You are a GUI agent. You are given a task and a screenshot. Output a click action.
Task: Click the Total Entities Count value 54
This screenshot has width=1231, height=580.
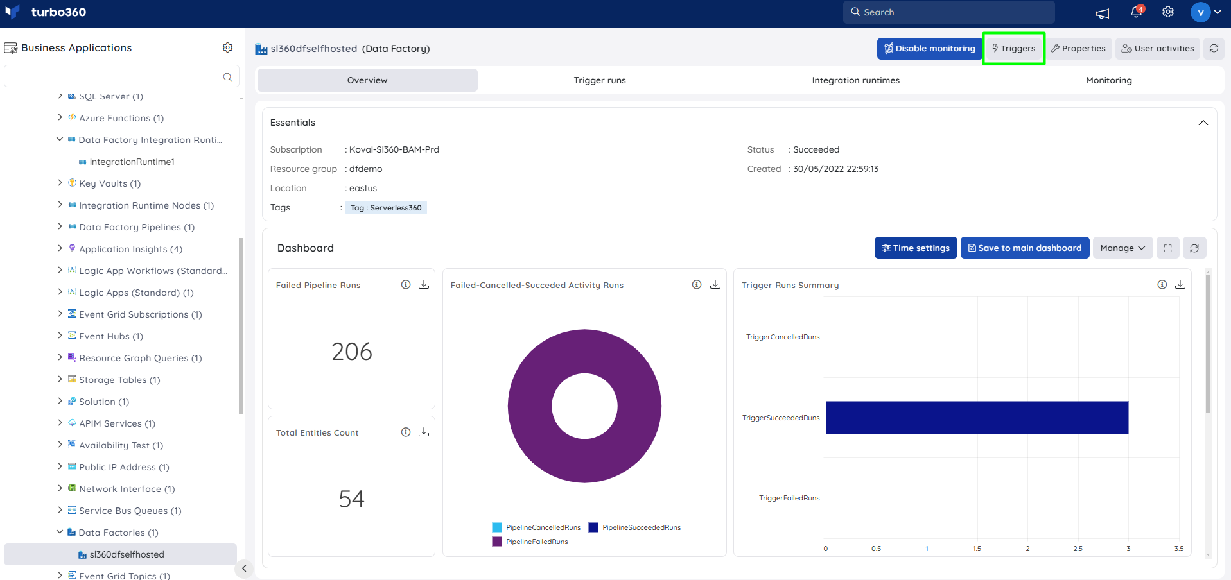[352, 499]
